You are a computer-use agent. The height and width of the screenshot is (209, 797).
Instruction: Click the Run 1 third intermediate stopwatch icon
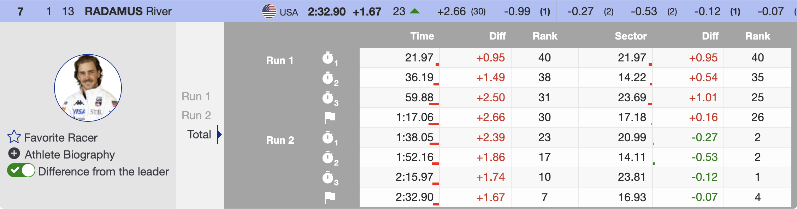tap(328, 98)
